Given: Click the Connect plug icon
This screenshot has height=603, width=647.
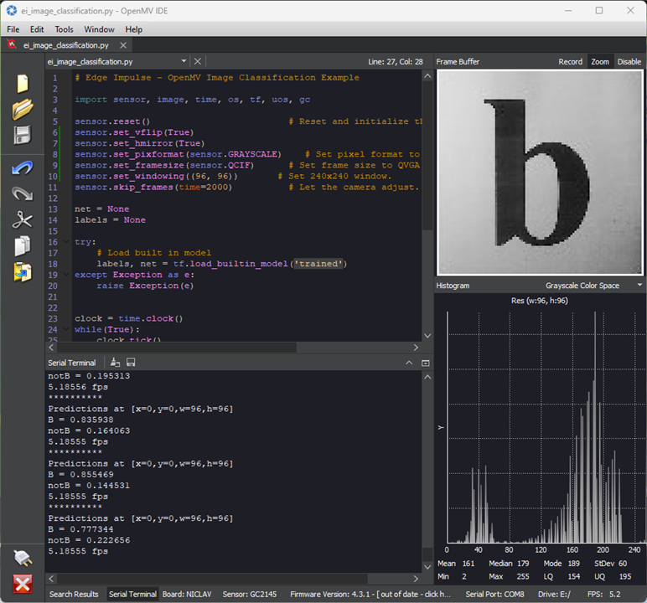Looking at the screenshot, I should [x=23, y=558].
